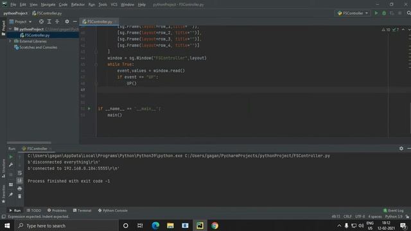Pin the Run tab with pin icon
The height and width of the screenshot is (231, 411).
[11, 194]
